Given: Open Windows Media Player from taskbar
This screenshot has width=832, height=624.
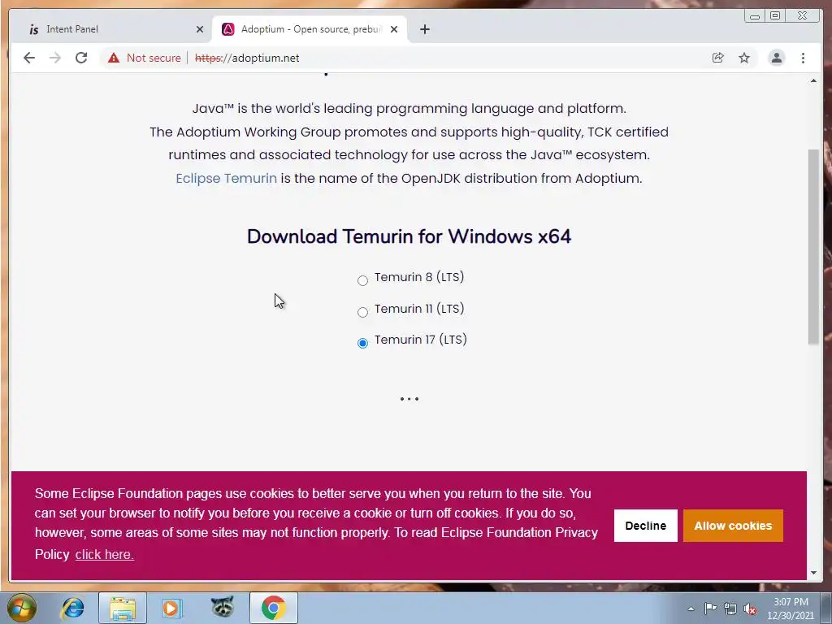Looking at the screenshot, I should click(x=171, y=608).
